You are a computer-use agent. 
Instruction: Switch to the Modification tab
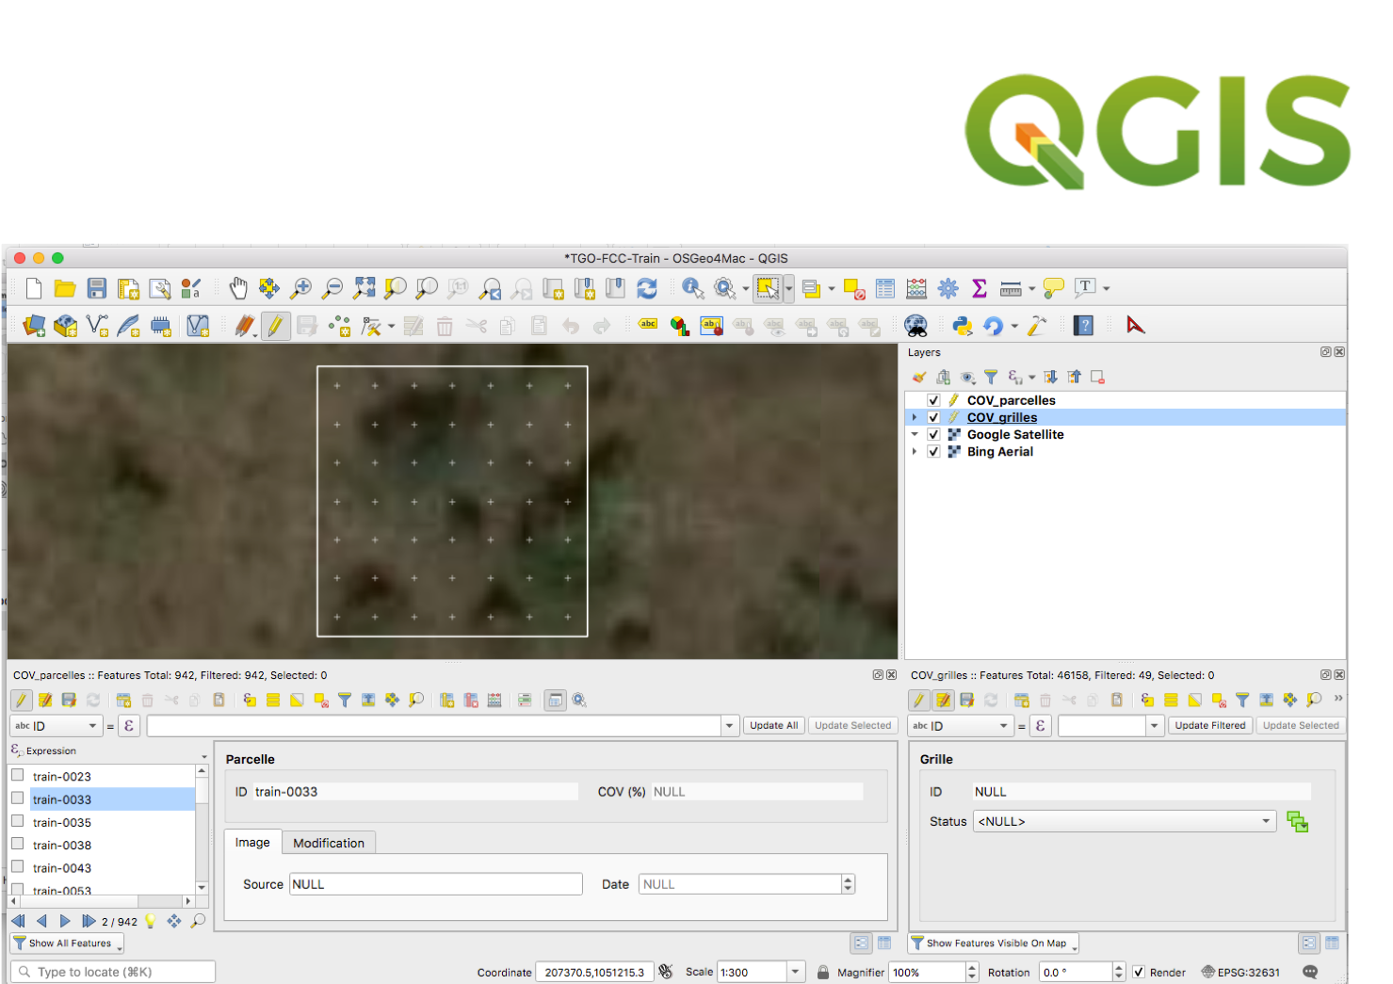[x=329, y=843]
